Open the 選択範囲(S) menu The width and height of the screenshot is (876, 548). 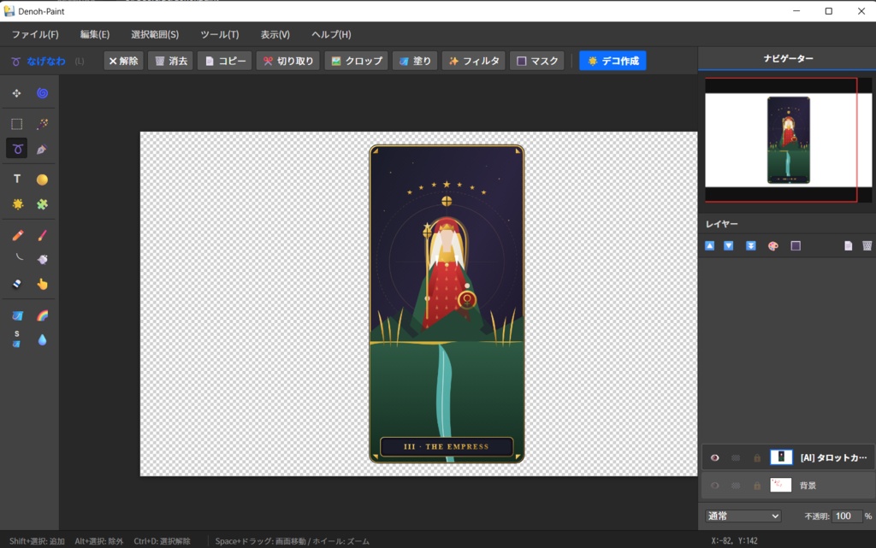point(155,34)
